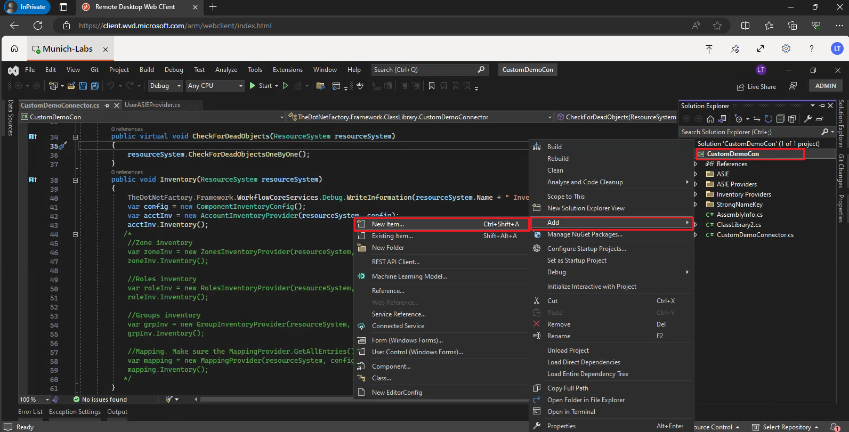This screenshot has width=849, height=432.
Task: Open remote client settings gear
Action: [x=786, y=48]
